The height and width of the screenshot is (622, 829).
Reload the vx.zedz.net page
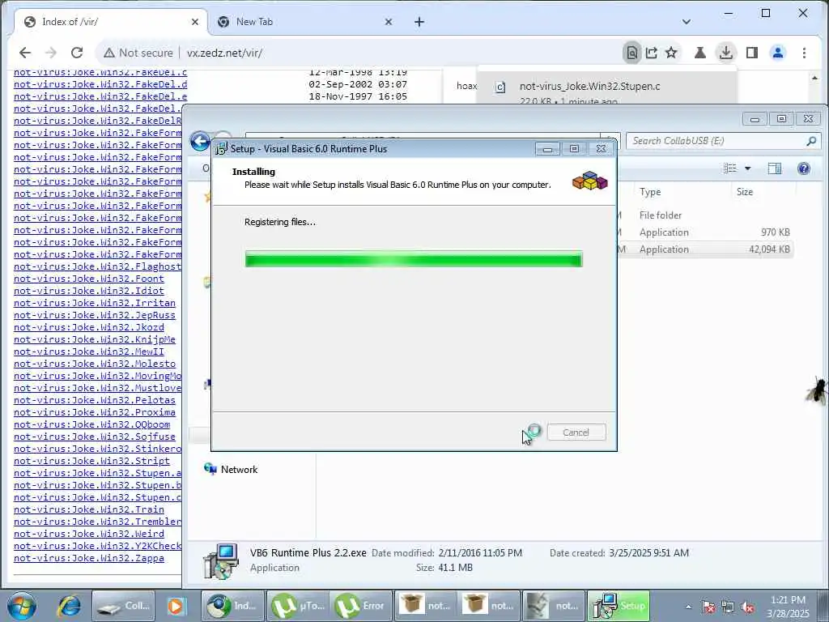pos(77,53)
